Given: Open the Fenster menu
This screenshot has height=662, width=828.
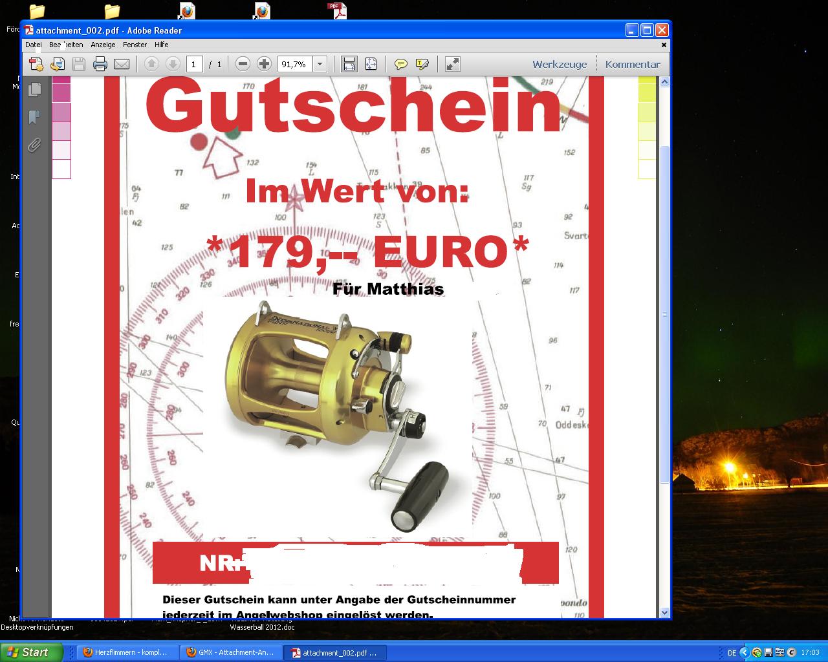Looking at the screenshot, I should coord(135,45).
